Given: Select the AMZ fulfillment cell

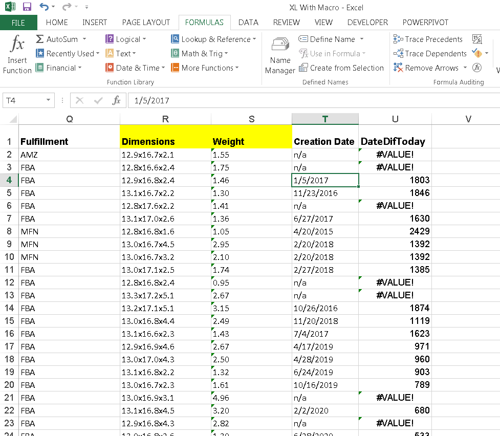Looking at the screenshot, I should (70, 155).
